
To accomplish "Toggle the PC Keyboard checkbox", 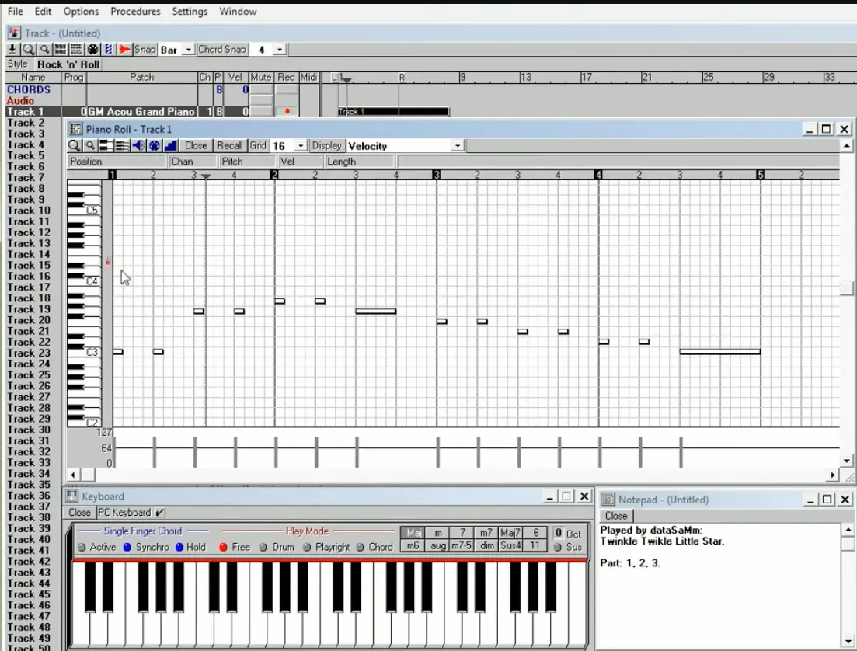I will [160, 513].
